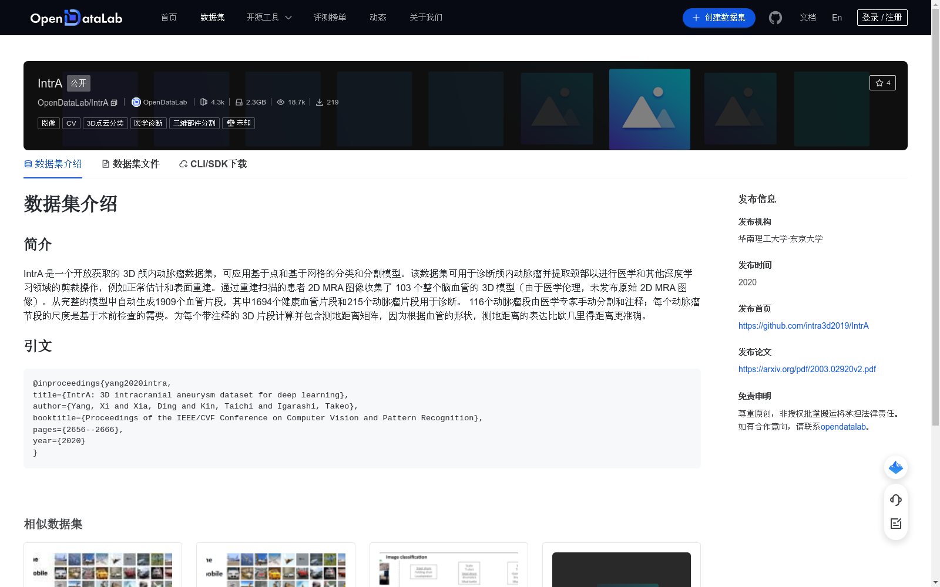Open 评测榜单 in the navigation bar
This screenshot has height=587, width=940.
[x=330, y=18]
